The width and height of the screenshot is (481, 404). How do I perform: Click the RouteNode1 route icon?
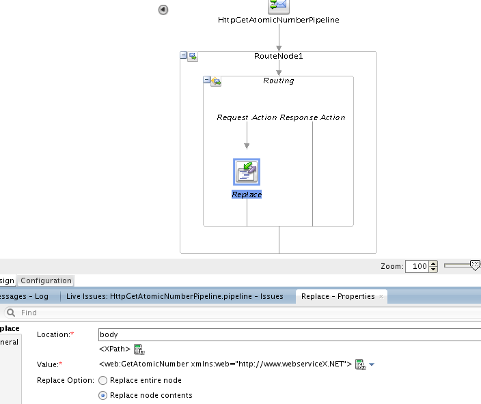tap(193, 57)
